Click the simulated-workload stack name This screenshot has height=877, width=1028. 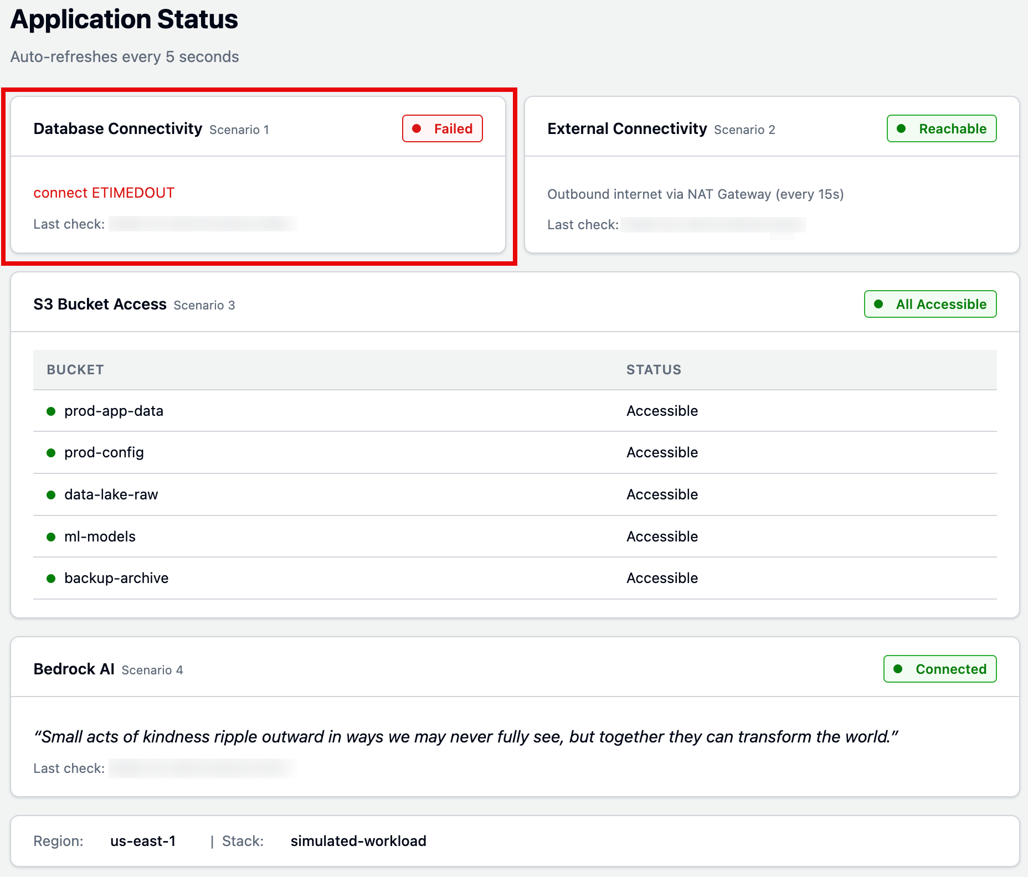click(358, 841)
